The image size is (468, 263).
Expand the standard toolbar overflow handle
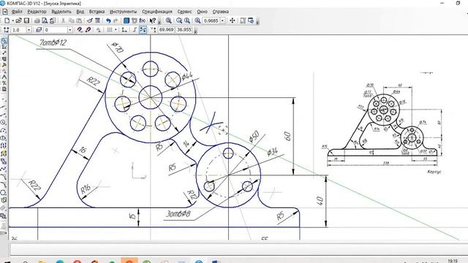(159, 22)
